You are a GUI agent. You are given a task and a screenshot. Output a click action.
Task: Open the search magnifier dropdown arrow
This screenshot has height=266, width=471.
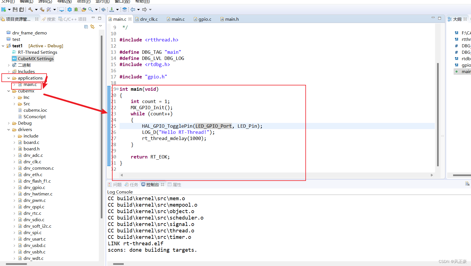coord(96,10)
